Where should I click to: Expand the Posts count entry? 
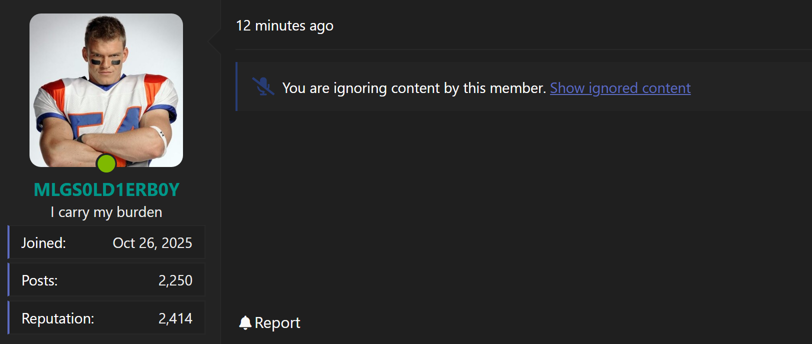pos(106,280)
